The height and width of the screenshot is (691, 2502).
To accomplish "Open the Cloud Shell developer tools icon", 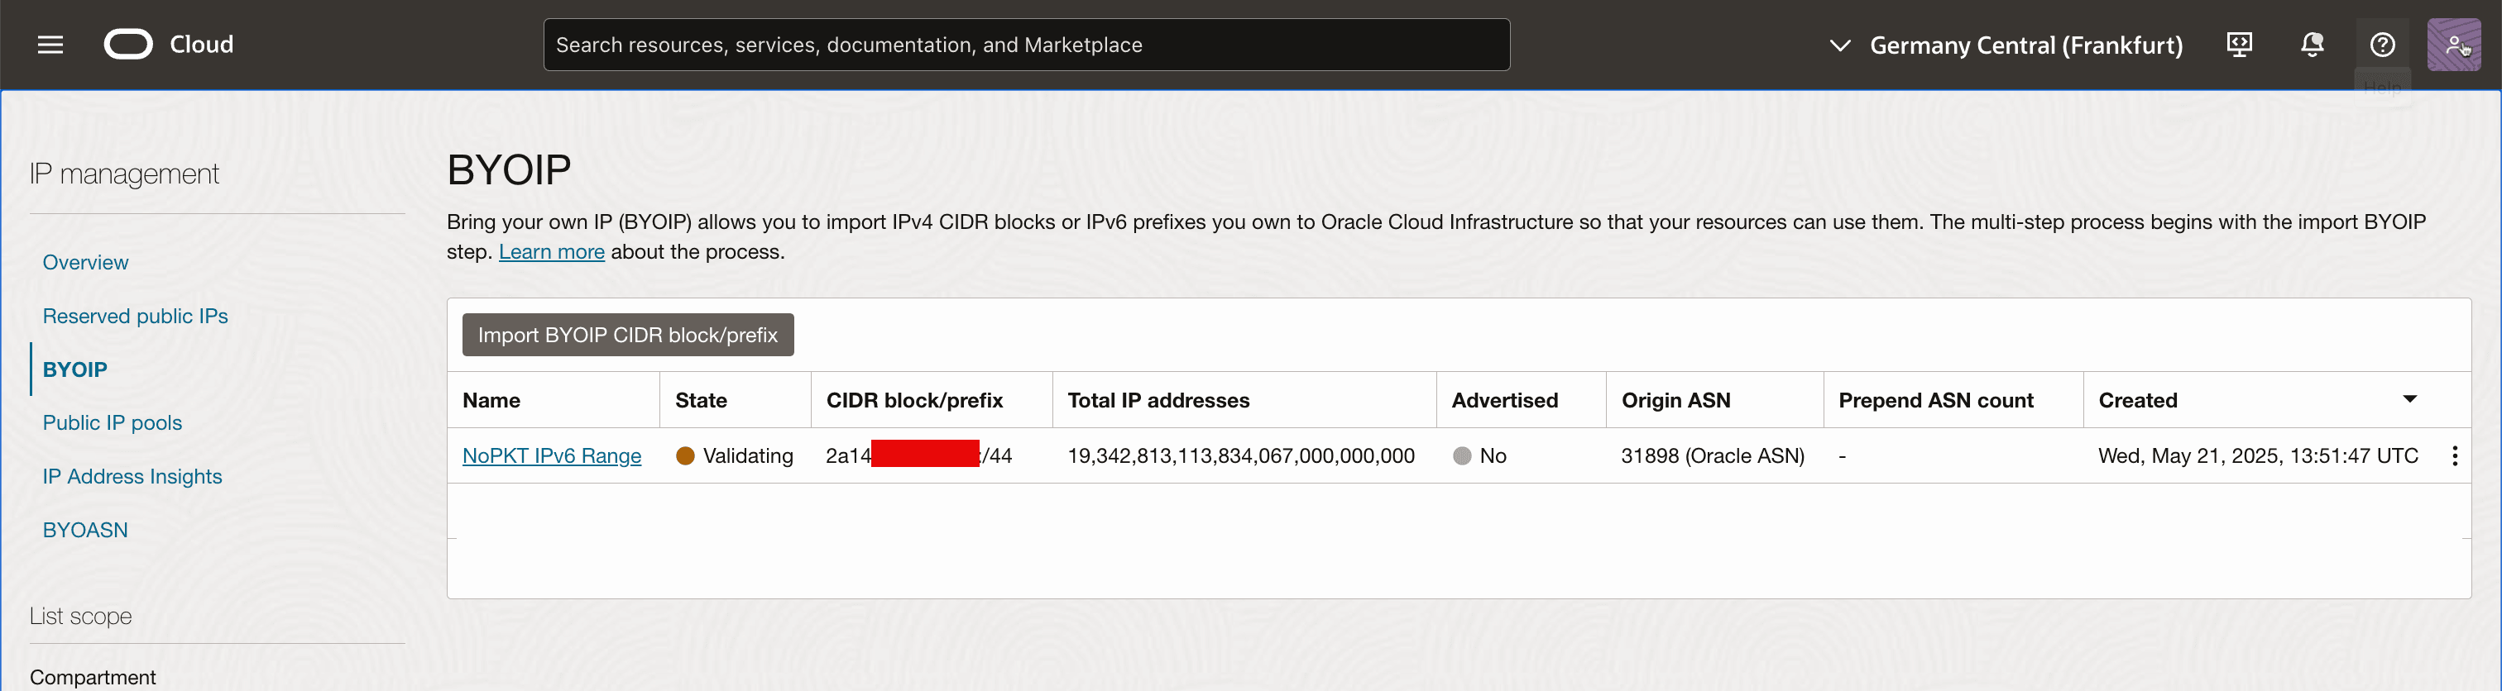I will [2239, 45].
